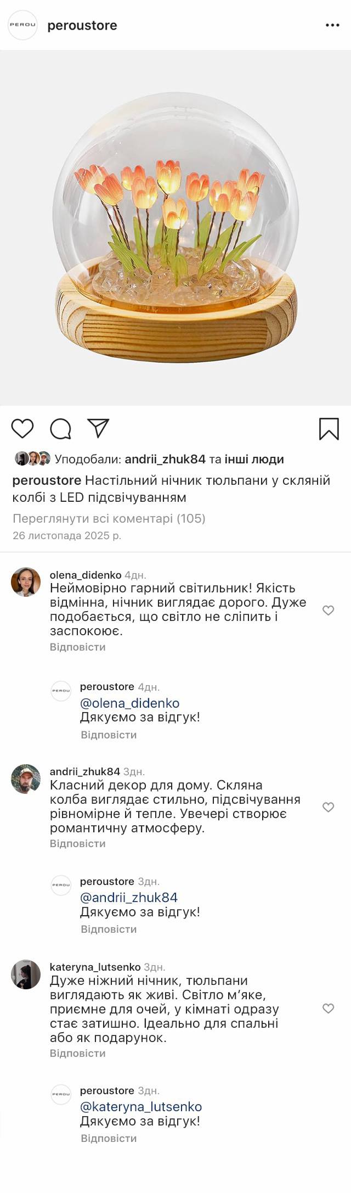Open the three-dot options menu
351x1193 pixels.
332,25
